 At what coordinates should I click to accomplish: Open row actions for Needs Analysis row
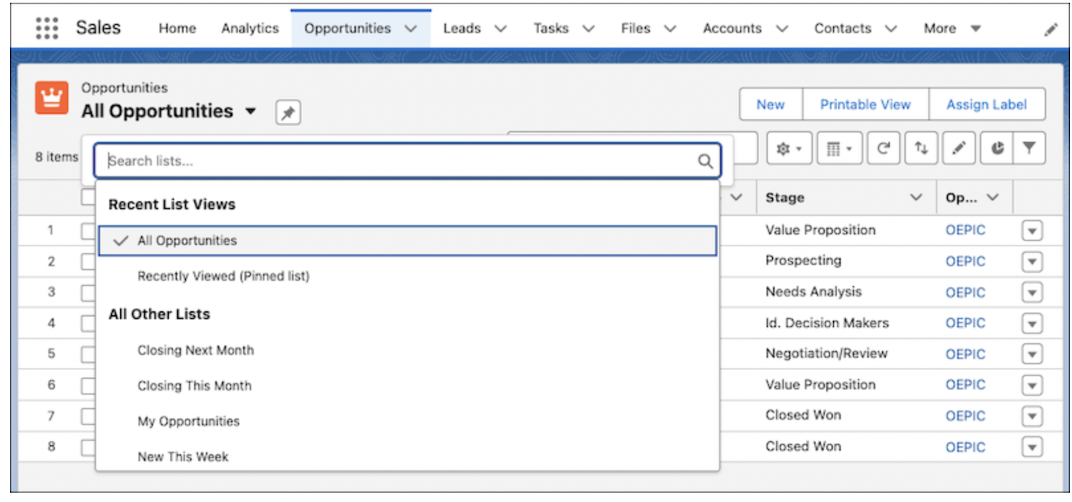[x=1032, y=292]
